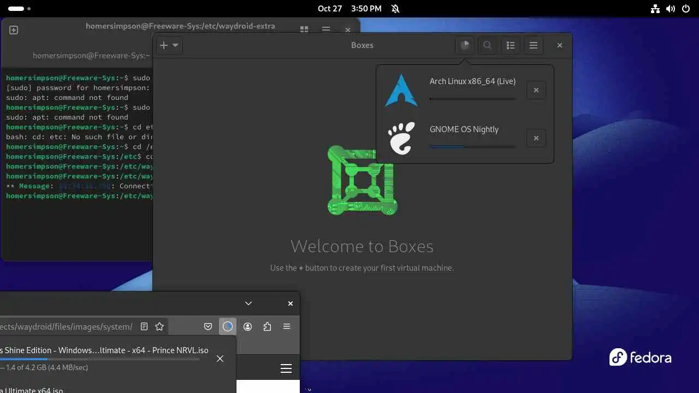Switch Boxes to list view

[x=511, y=45]
